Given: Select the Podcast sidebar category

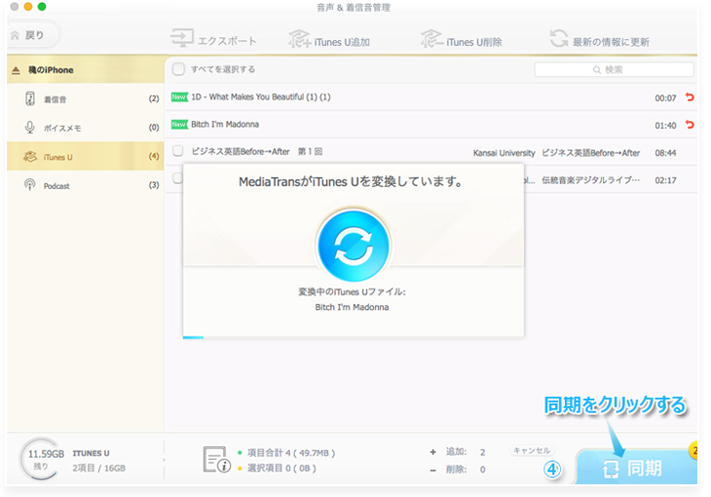Looking at the screenshot, I should [86, 185].
